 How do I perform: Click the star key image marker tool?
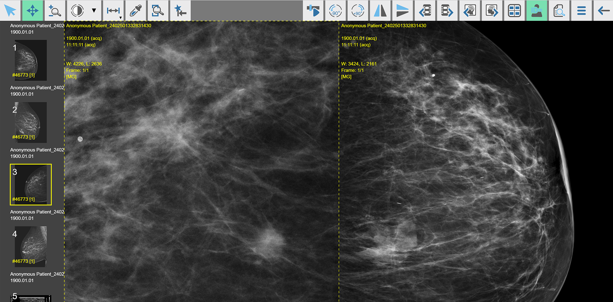pos(180,10)
